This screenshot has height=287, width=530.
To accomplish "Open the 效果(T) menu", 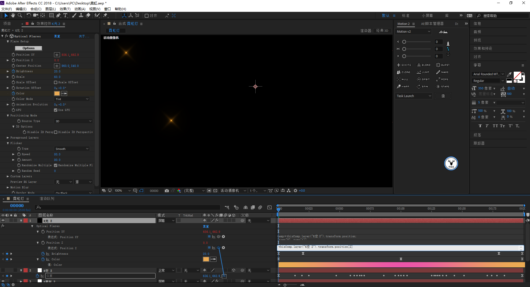I will pos(65,9).
